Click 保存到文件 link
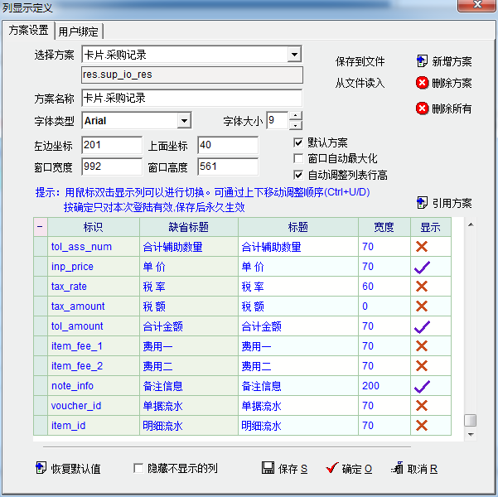The width and height of the screenshot is (498, 497). 360,62
